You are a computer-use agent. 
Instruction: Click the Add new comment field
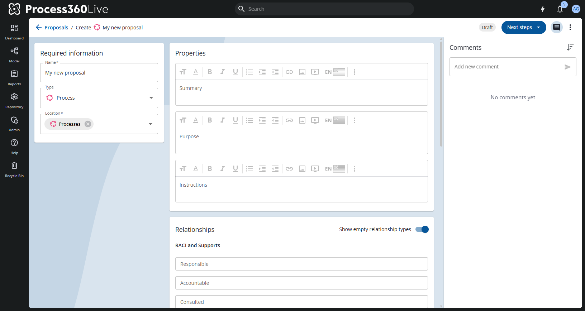coord(505,67)
